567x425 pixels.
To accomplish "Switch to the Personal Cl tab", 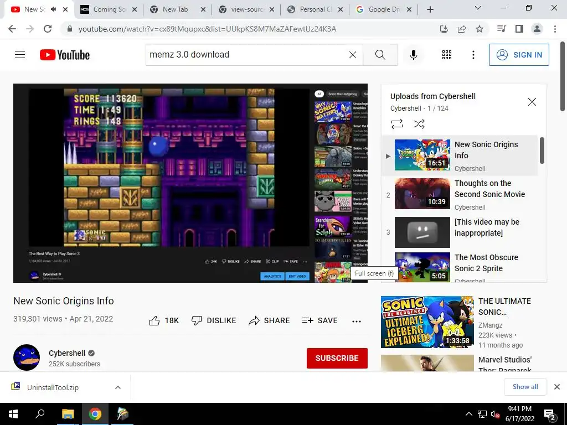I will tap(315, 9).
